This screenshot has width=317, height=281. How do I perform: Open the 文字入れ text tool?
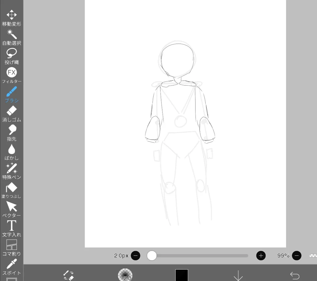pos(11,229)
